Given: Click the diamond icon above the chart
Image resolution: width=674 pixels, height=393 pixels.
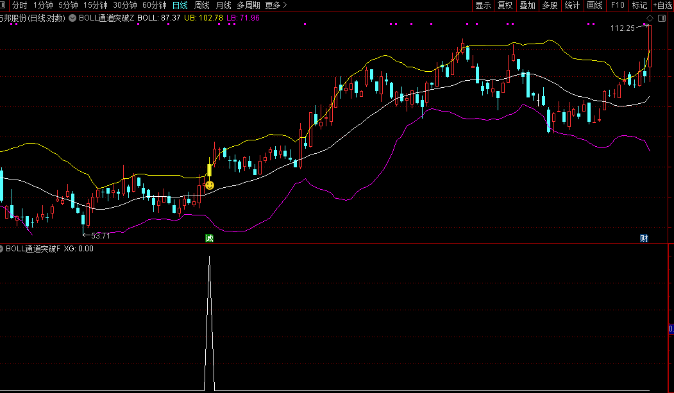Looking at the screenshot, I should 650,18.
